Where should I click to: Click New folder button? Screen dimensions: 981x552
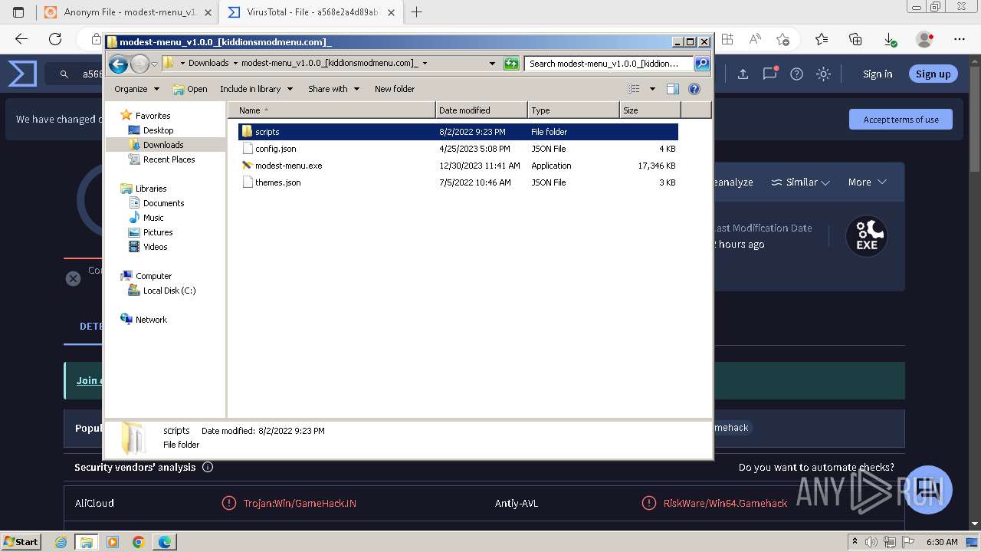coord(395,89)
